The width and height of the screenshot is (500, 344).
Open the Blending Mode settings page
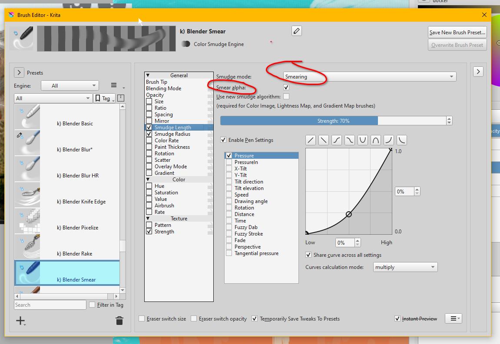tap(164, 88)
